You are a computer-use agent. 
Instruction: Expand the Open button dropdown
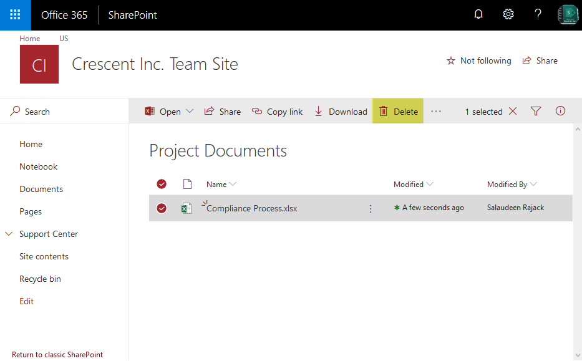(189, 111)
